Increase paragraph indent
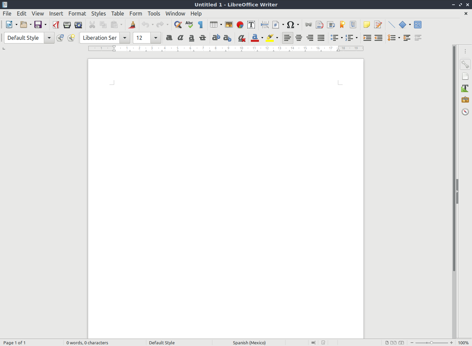 (367, 38)
